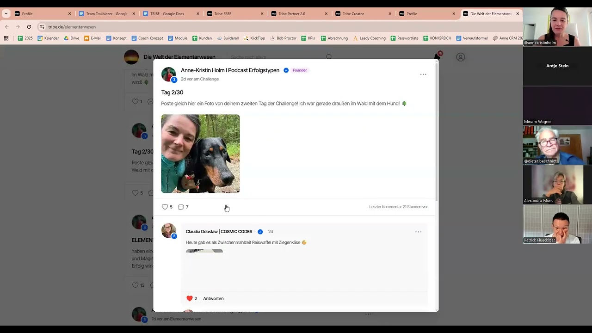This screenshot has width=592, height=333.
Task: Open Anne-Kristin Holm's profile name link
Action: click(230, 70)
